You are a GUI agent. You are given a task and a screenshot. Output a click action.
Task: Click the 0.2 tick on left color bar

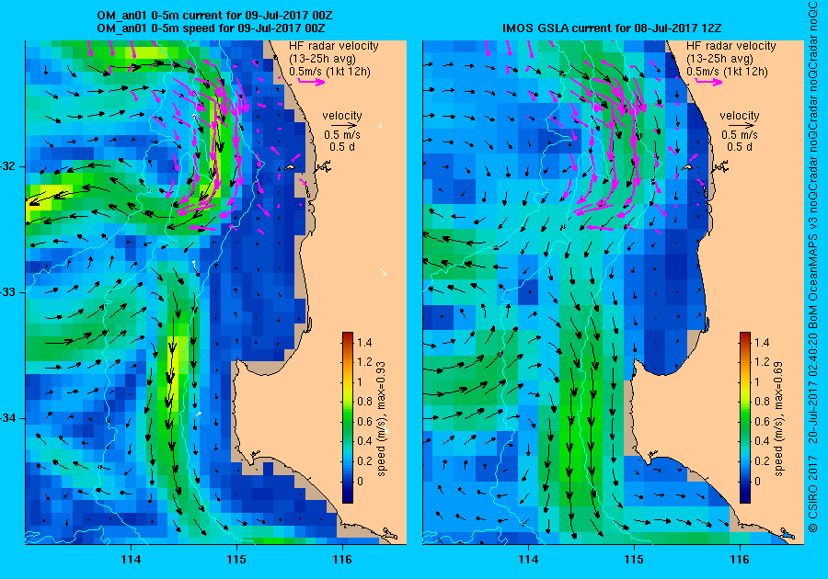364,460
